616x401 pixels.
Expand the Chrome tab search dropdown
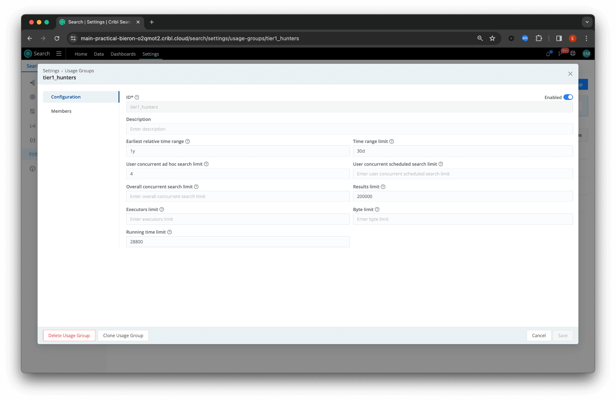coord(587,22)
